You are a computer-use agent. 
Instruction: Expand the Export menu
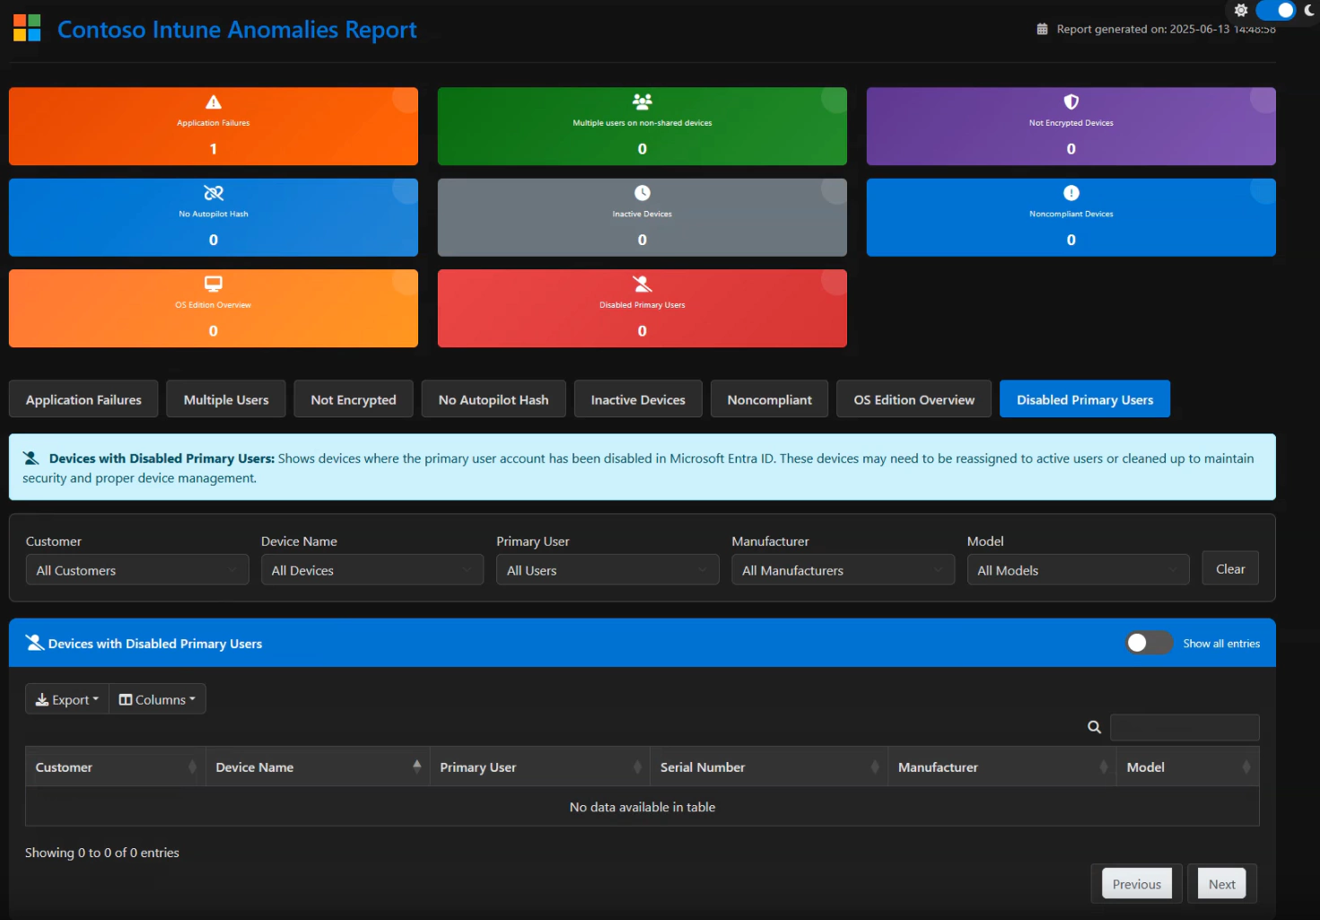pos(66,698)
